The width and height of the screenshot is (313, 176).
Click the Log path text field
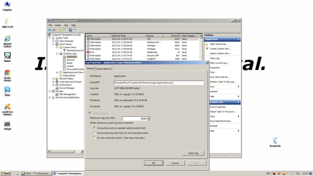(159, 82)
